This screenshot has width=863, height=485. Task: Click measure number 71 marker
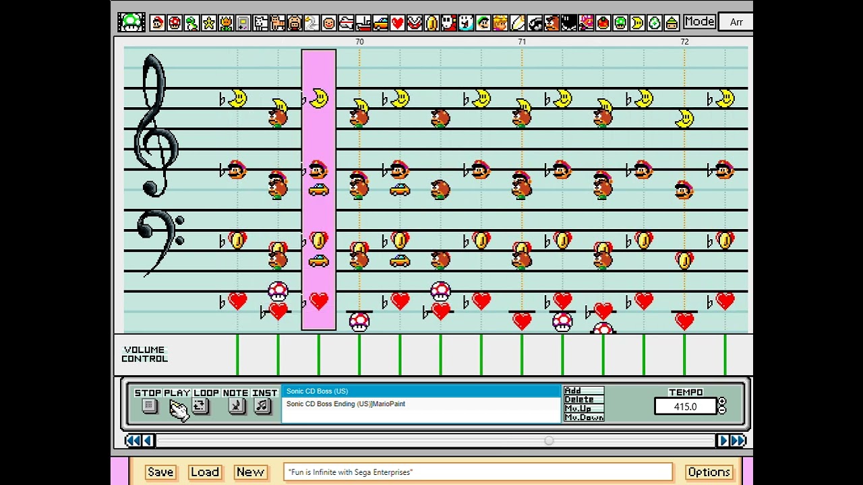[522, 42]
